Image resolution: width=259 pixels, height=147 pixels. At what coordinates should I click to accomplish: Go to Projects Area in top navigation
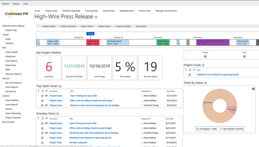(x=51, y=11)
